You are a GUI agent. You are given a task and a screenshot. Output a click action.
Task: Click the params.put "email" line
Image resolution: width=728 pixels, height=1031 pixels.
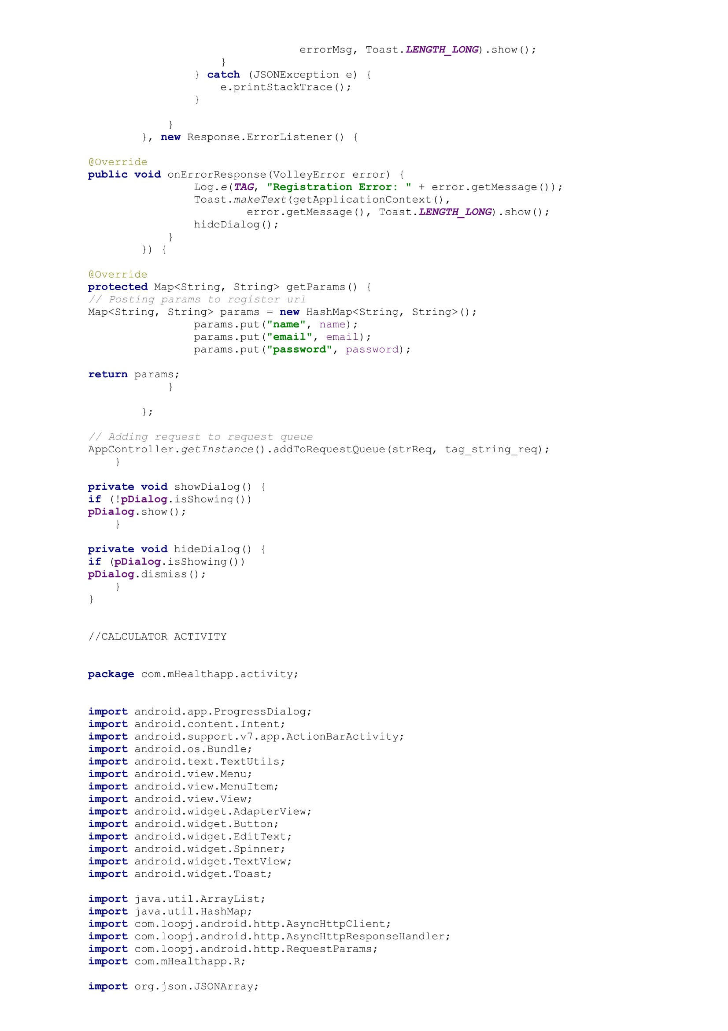tap(282, 337)
